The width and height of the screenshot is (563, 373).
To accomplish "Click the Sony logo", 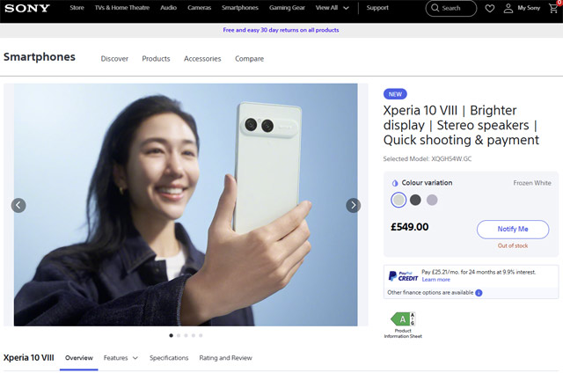I will pos(27,8).
